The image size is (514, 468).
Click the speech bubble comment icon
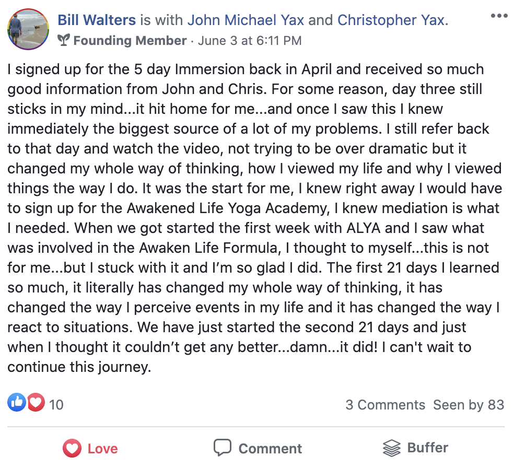(x=223, y=447)
